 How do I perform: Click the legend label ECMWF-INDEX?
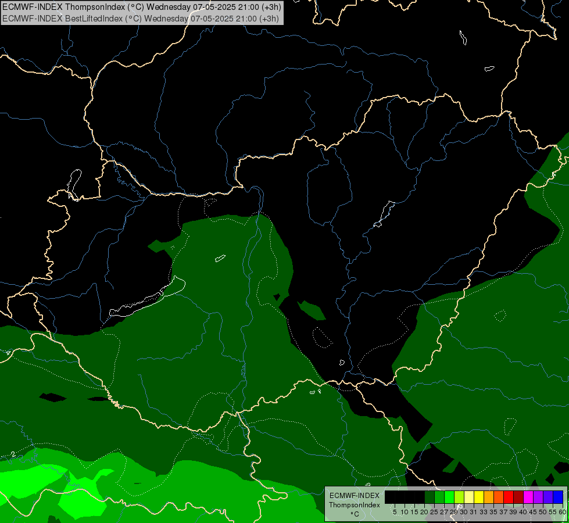(x=355, y=496)
